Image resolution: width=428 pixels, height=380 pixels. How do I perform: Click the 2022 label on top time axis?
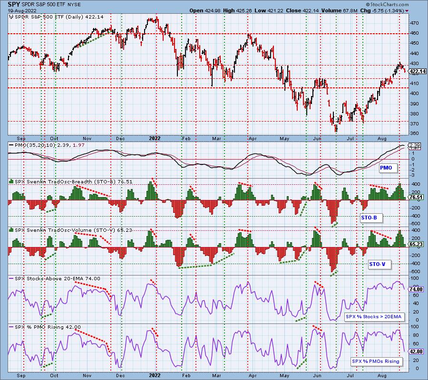(x=155, y=138)
